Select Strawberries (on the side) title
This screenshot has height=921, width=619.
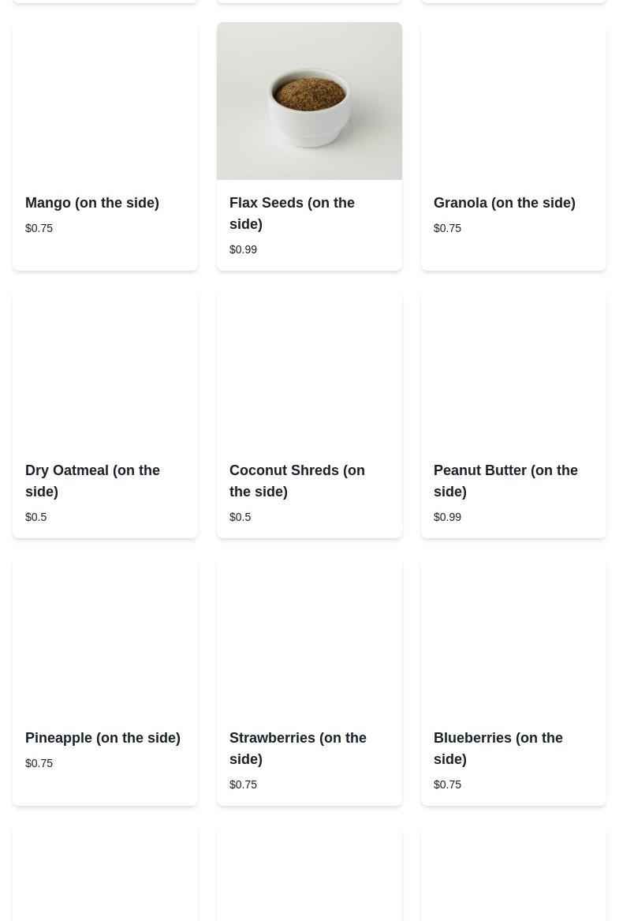tap(297, 748)
